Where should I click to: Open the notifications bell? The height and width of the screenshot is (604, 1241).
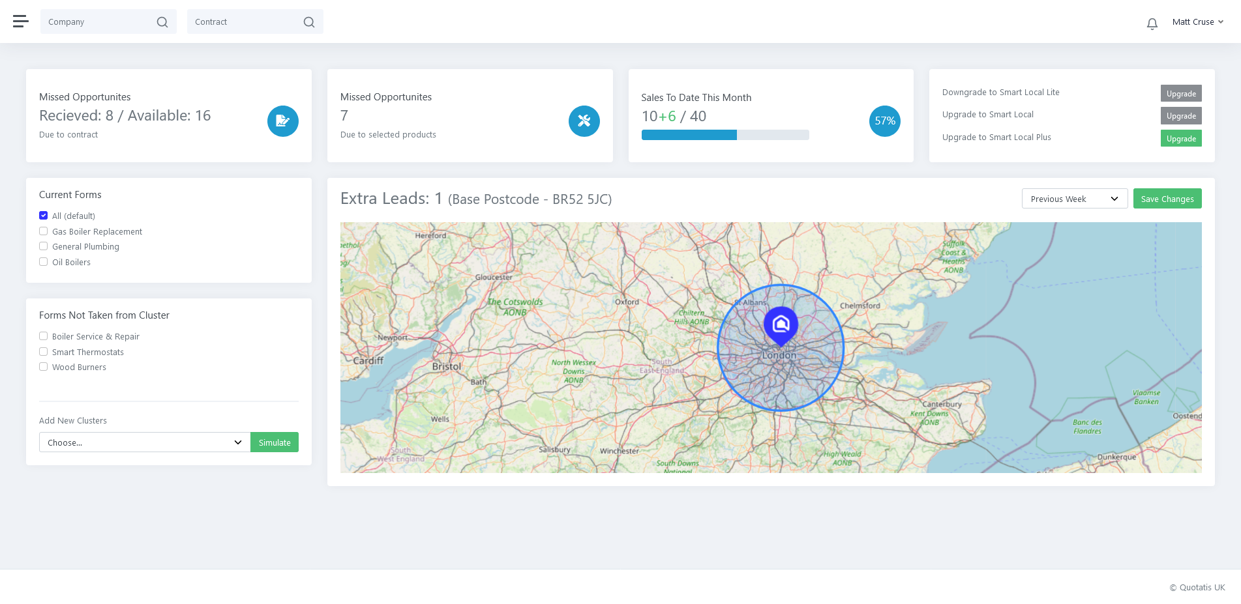coord(1152,23)
